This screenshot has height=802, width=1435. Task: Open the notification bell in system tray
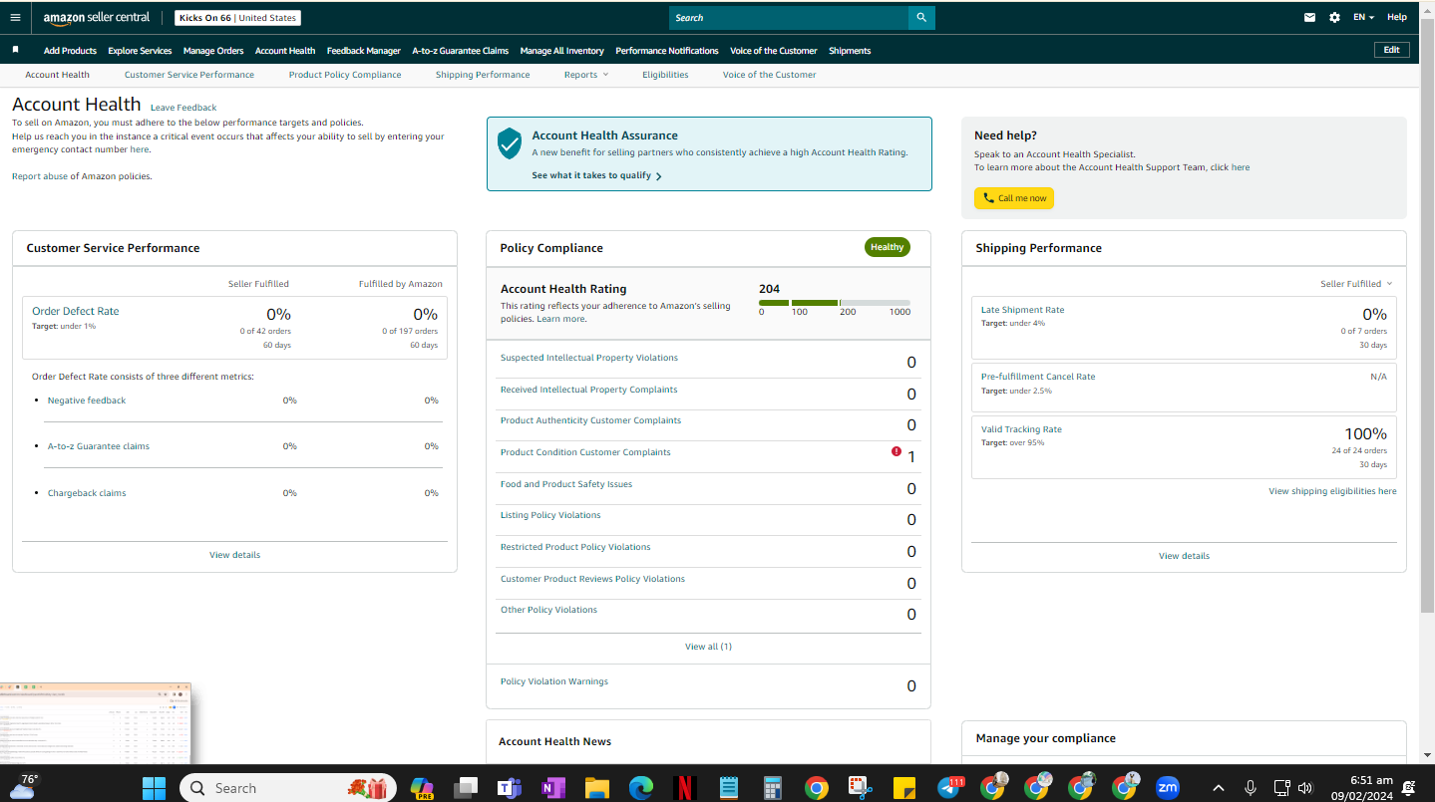click(1409, 788)
